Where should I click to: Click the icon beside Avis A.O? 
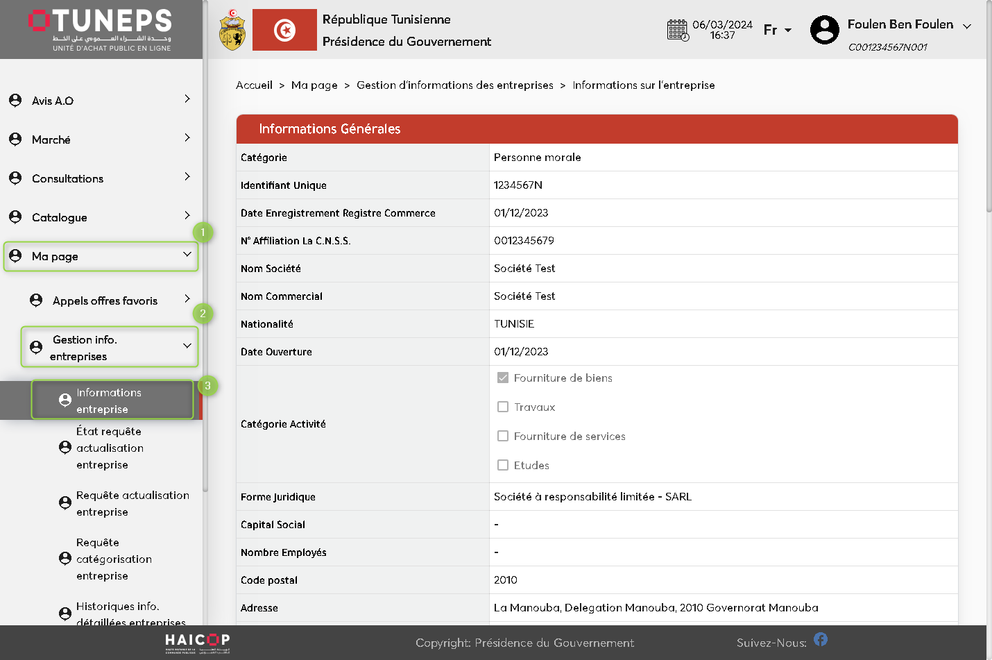pos(15,101)
